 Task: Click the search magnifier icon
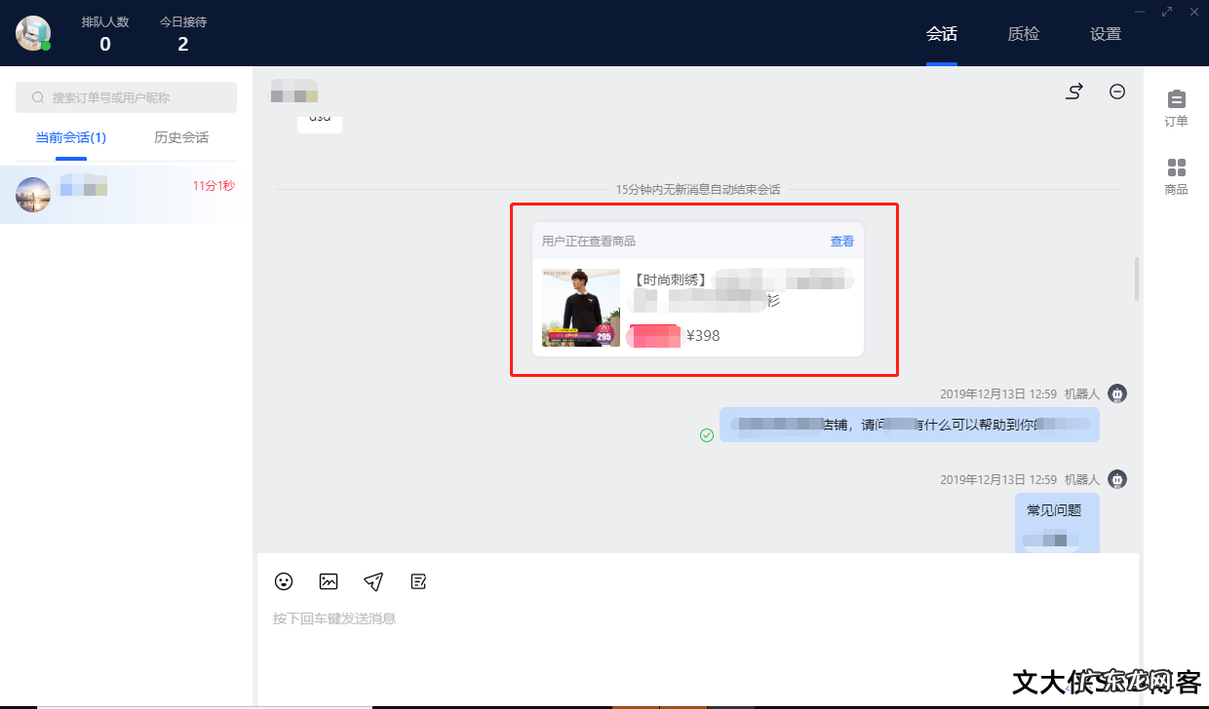tap(36, 96)
